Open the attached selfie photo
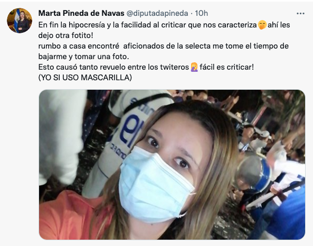The width and height of the screenshot is (313, 246). coord(172,165)
